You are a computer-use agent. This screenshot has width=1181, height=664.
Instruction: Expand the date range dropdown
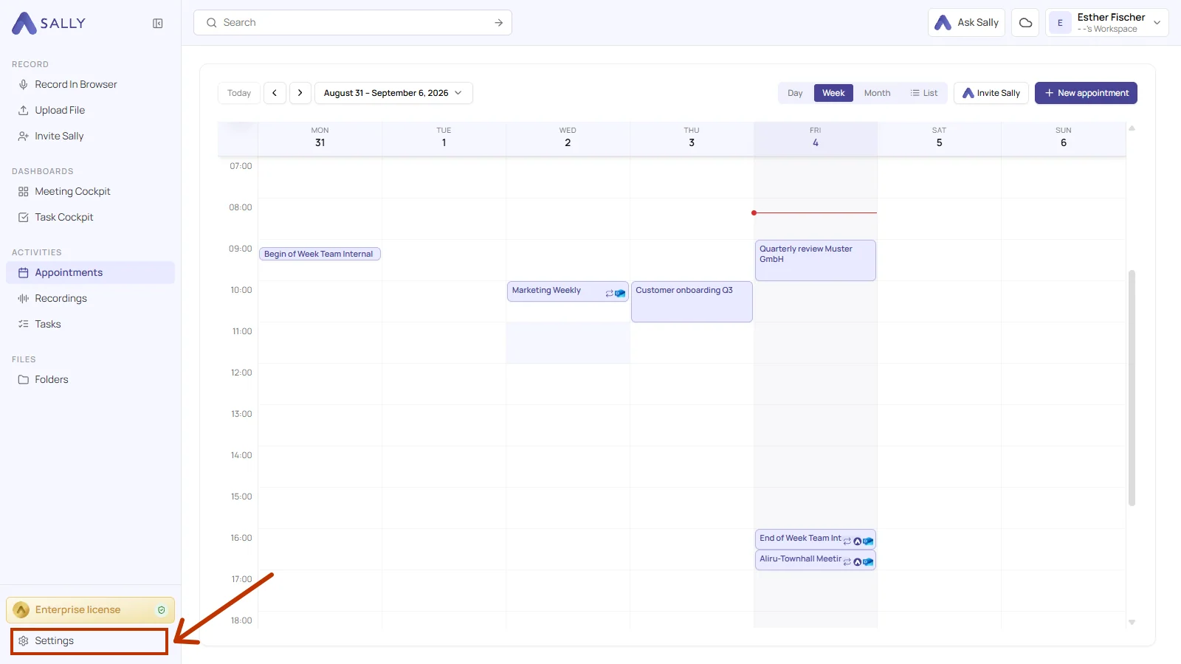[x=393, y=93]
